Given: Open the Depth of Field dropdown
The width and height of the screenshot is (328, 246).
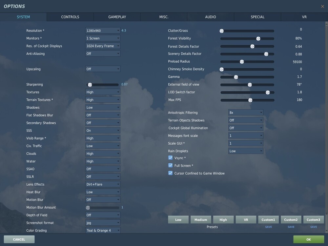Looking at the screenshot, I should pyautogui.click(x=103, y=215).
